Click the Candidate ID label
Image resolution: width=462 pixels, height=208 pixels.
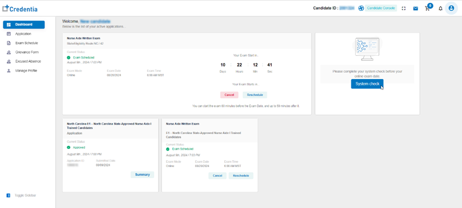tap(326, 9)
